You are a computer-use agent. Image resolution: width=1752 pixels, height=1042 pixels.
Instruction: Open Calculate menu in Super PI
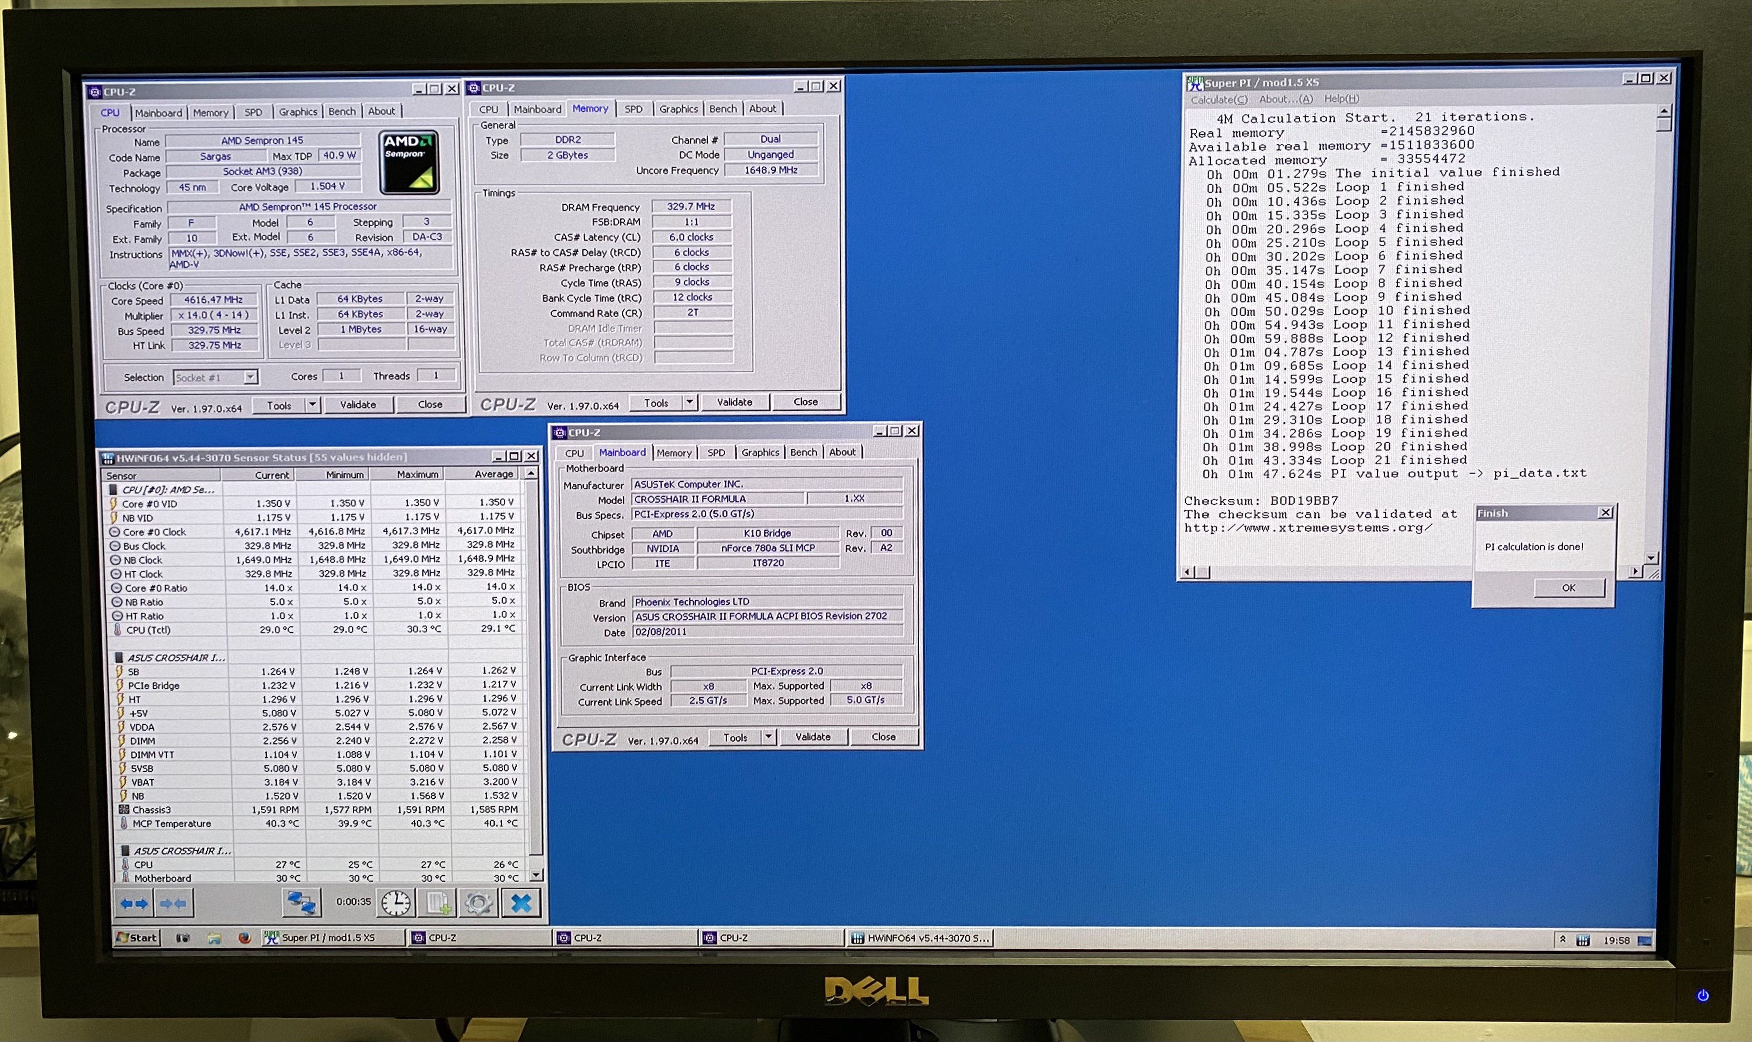[1219, 99]
